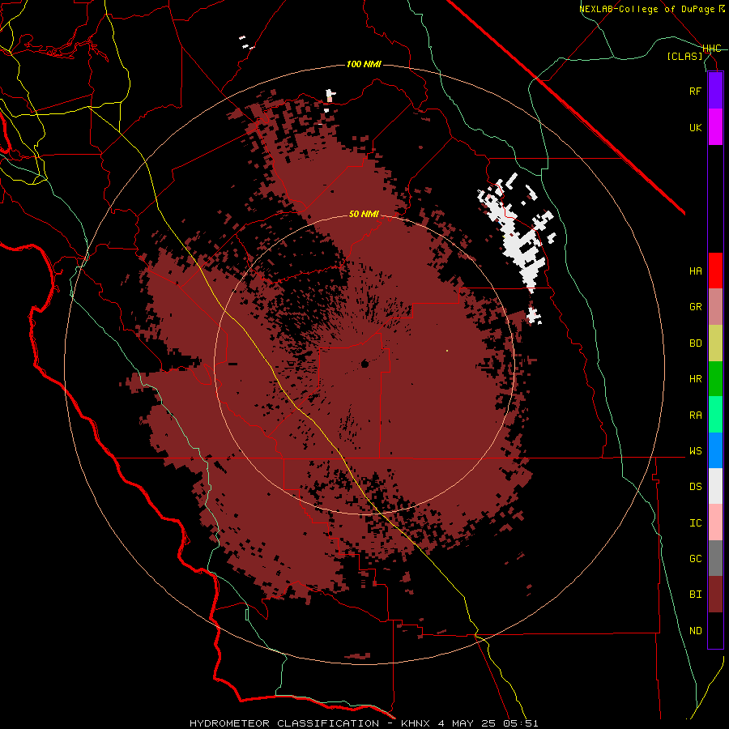Image resolution: width=729 pixels, height=729 pixels.
Task: Click the DS white legend swatch
Action: (715, 486)
